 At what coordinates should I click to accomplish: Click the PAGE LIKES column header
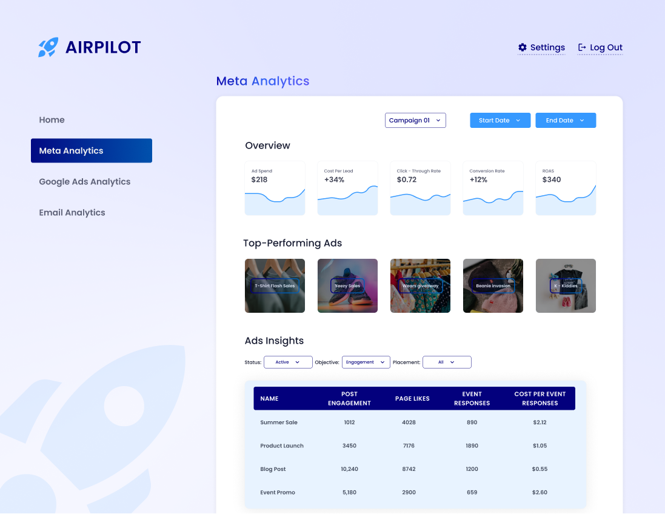412,399
